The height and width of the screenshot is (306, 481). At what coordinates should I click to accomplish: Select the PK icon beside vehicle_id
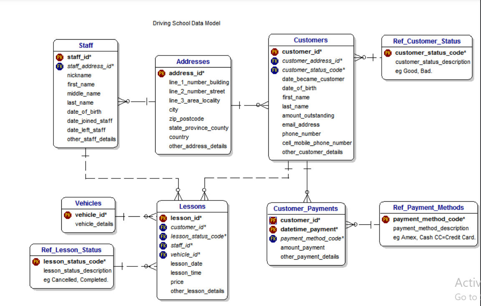(x=67, y=215)
